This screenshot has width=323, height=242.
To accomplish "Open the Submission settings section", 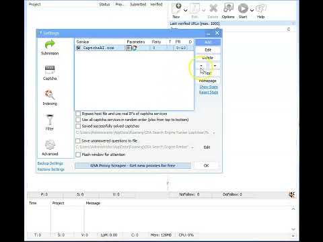I will [50, 47].
